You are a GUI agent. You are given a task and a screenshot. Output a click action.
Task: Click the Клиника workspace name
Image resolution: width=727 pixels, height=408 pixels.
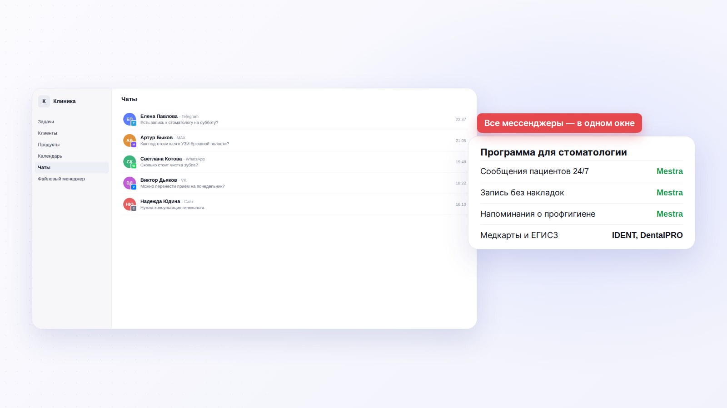pos(65,101)
